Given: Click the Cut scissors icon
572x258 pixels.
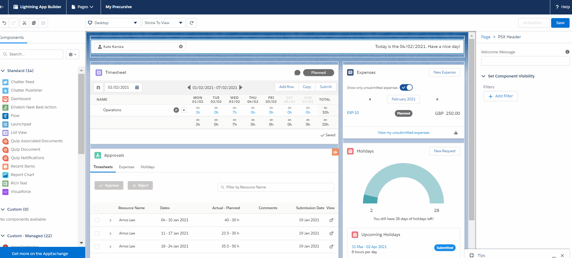Looking at the screenshot, I should (x=24, y=23).
